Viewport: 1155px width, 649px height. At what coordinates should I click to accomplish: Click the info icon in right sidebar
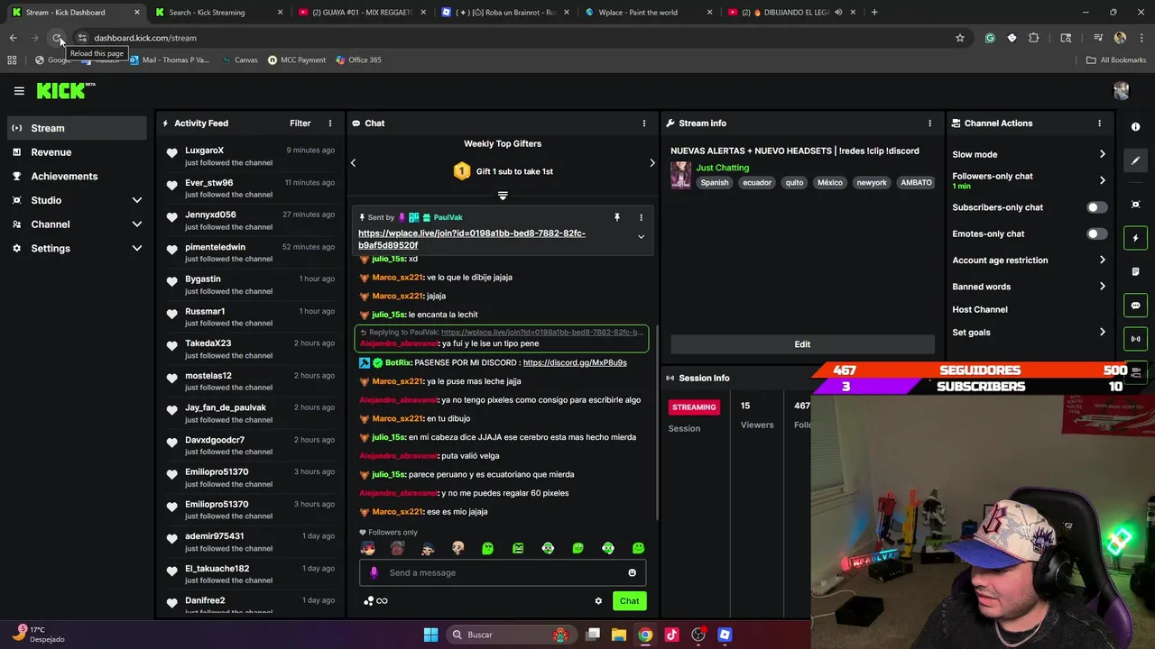tap(1136, 127)
